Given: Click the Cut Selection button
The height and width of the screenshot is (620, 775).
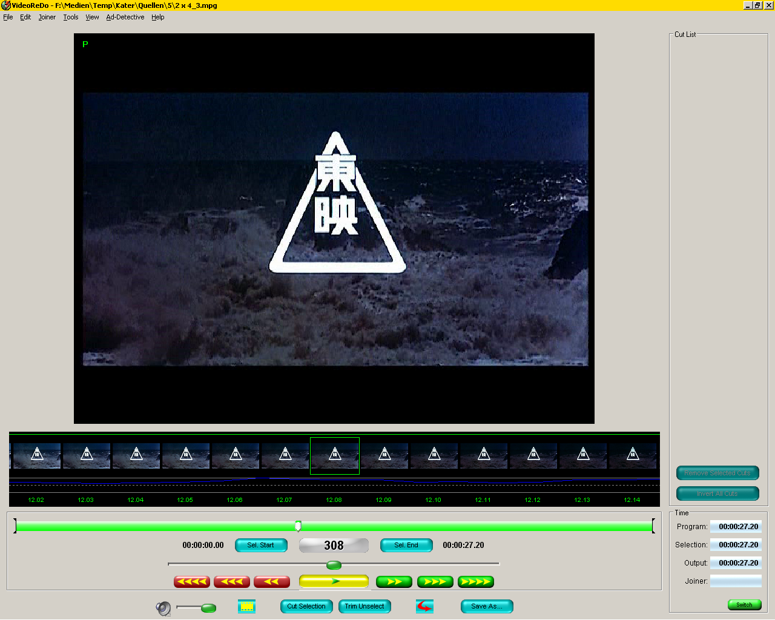Looking at the screenshot, I should click(x=306, y=606).
